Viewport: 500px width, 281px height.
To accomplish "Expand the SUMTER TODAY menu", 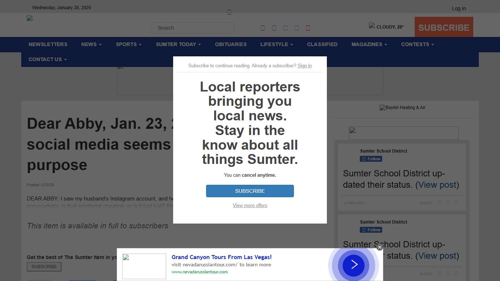I will click(178, 44).
